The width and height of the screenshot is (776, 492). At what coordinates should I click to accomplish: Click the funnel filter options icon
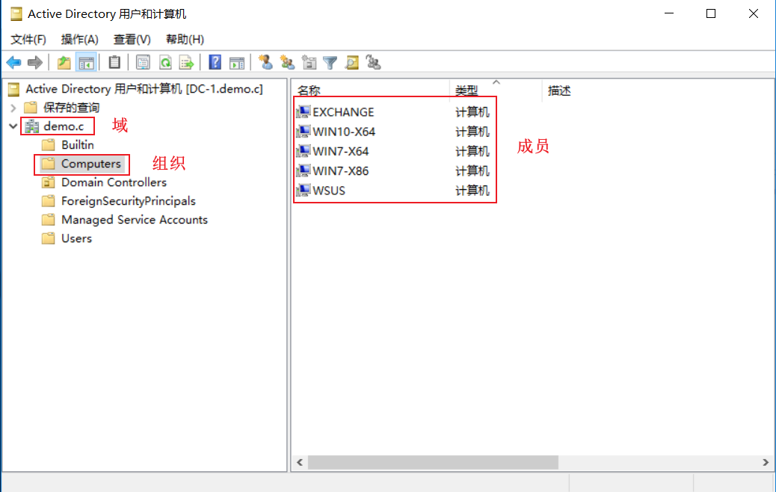(x=330, y=63)
